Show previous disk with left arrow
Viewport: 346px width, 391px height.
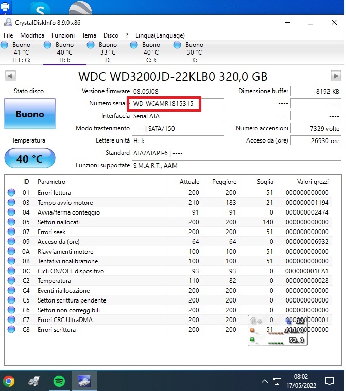point(10,76)
